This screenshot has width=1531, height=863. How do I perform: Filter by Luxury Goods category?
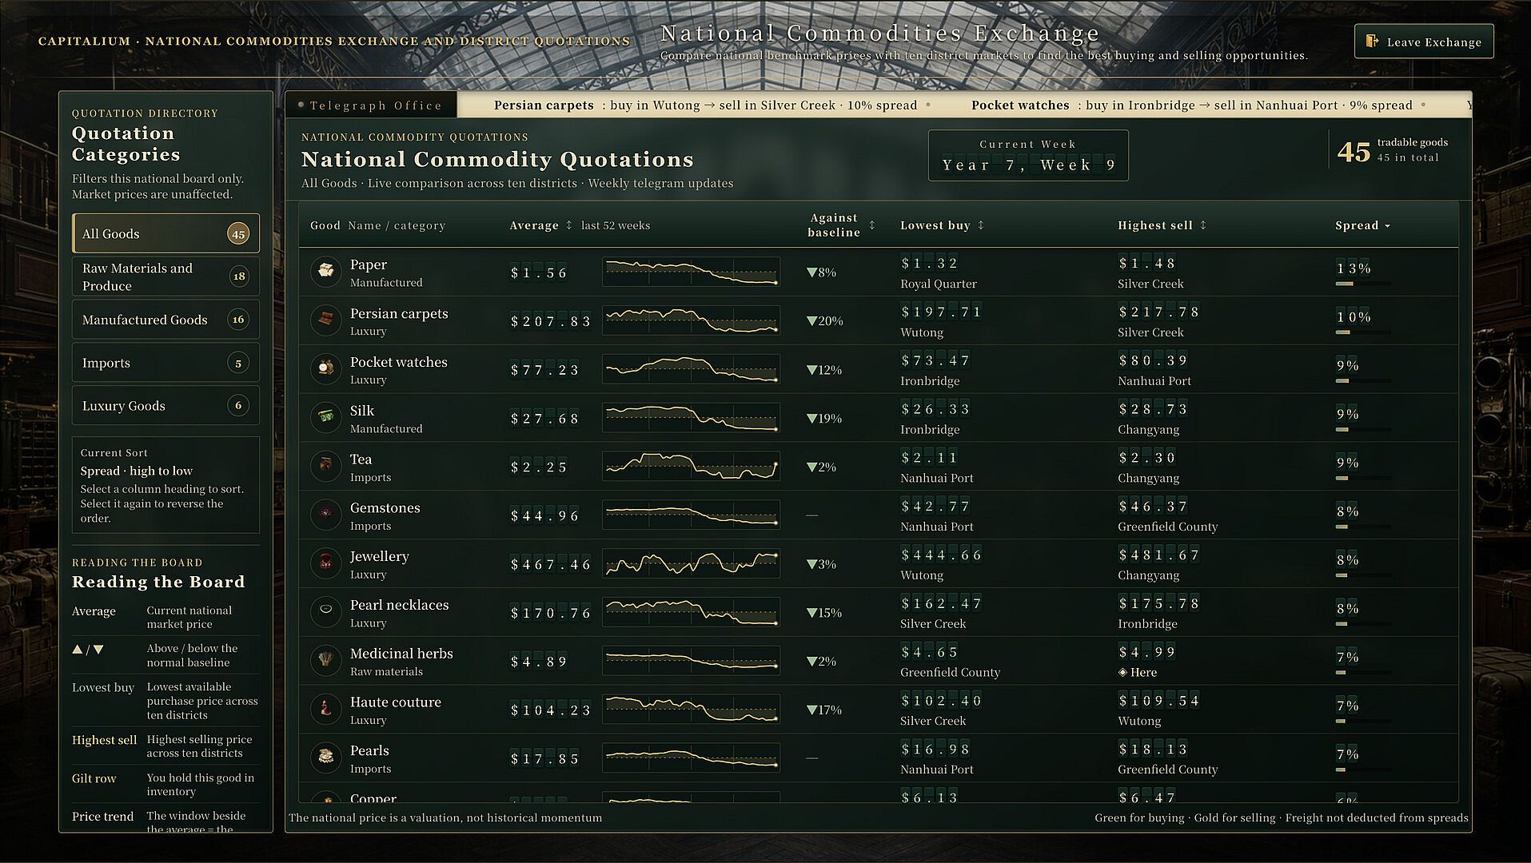coord(165,406)
